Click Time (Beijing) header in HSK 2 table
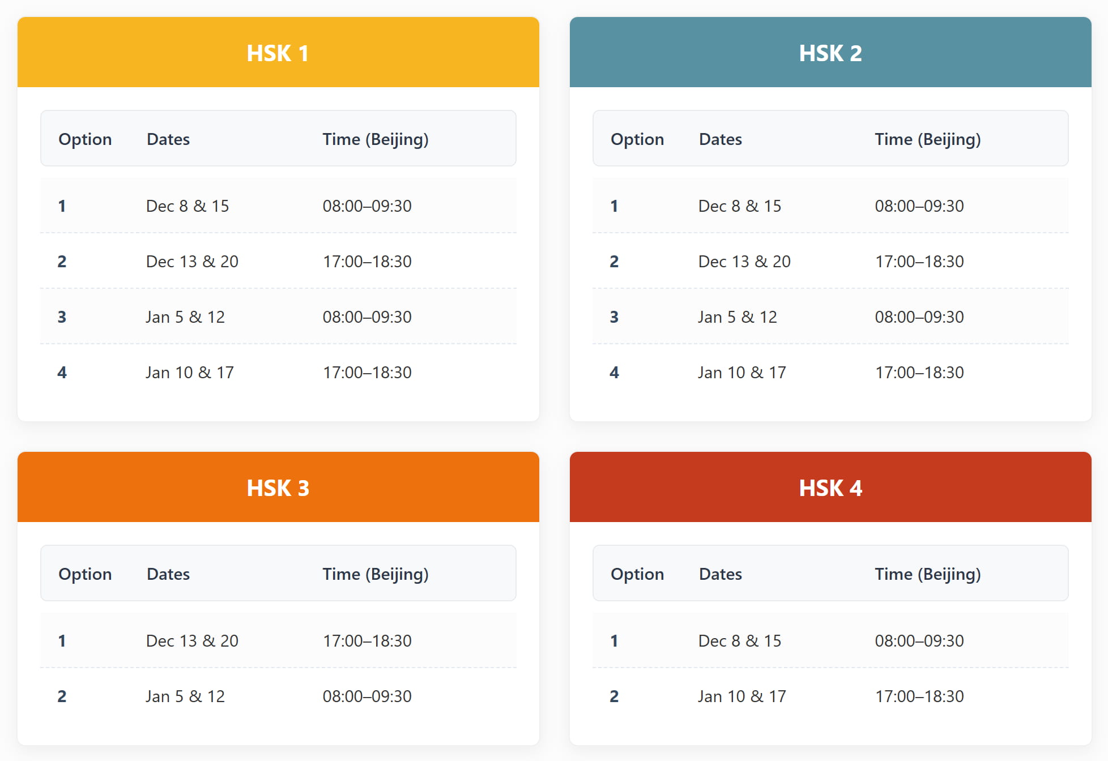The width and height of the screenshot is (1108, 761). click(927, 139)
